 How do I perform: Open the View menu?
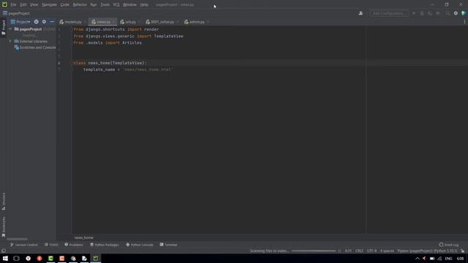(x=34, y=4)
